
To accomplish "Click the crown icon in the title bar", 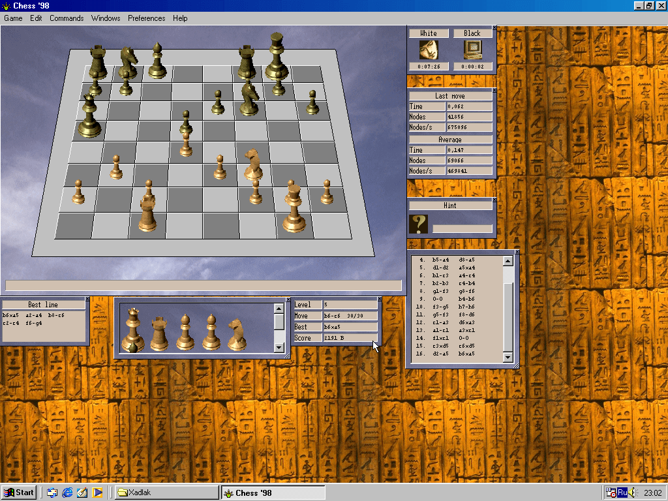I will (x=5, y=5).
